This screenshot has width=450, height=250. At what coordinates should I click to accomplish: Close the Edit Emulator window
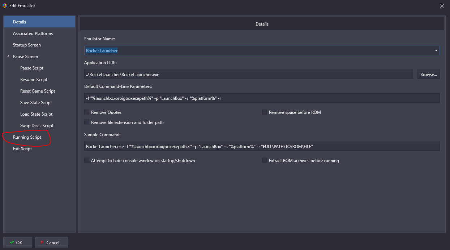tap(442, 5)
